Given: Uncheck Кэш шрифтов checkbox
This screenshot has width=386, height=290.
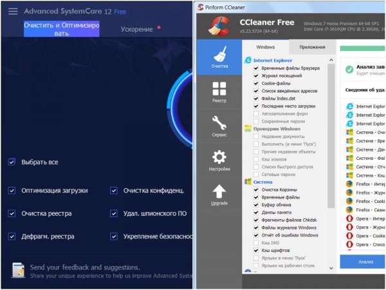Looking at the screenshot, I should pos(256,250).
